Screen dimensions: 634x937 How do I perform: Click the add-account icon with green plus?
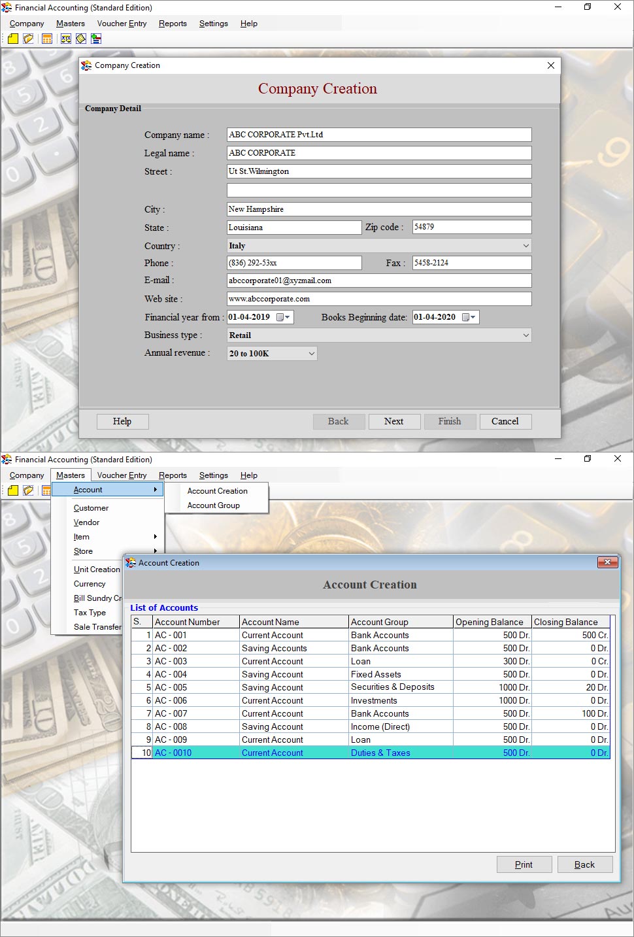[95, 39]
